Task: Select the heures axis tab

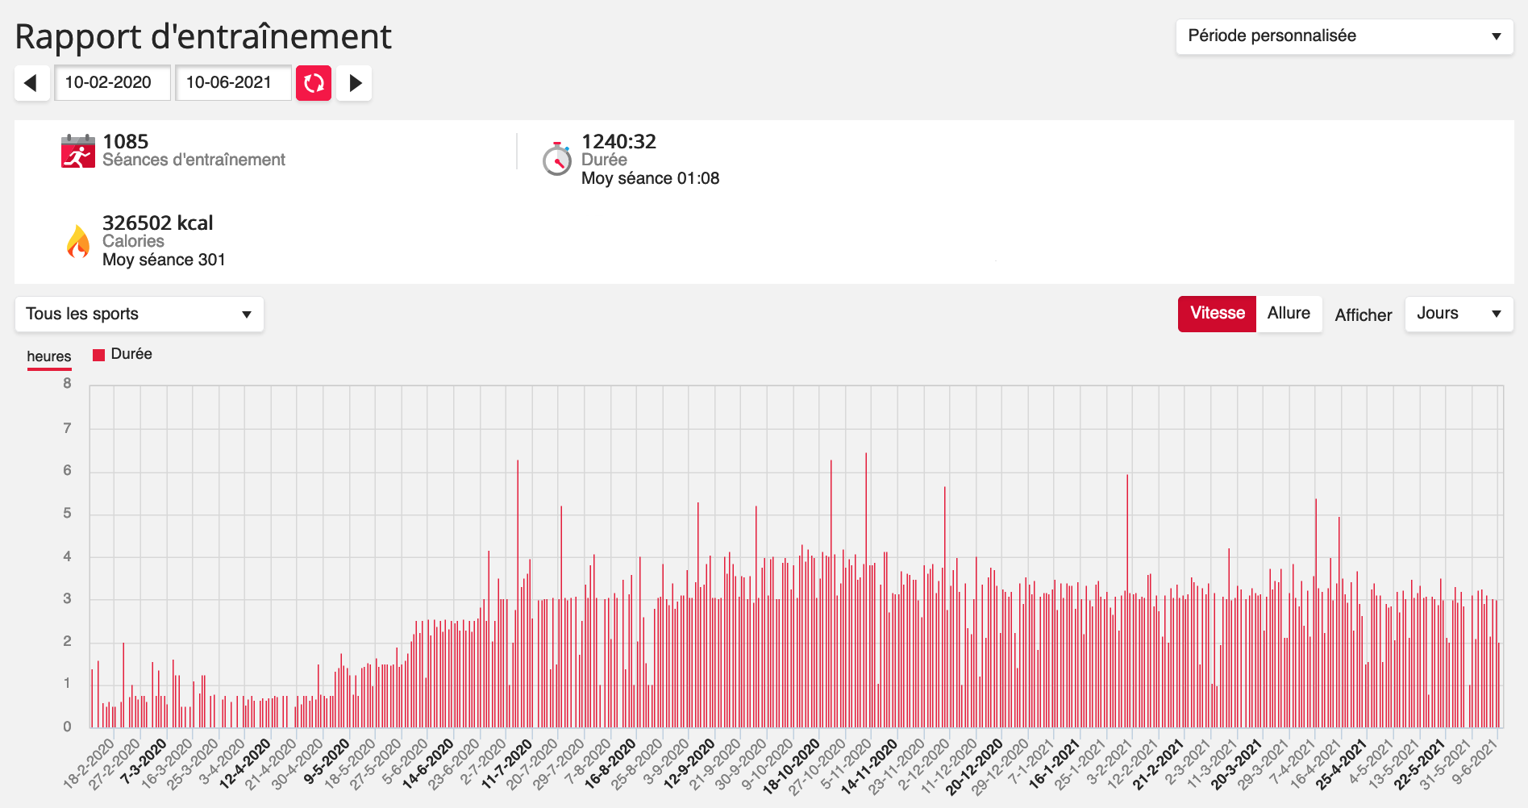Action: coord(49,356)
